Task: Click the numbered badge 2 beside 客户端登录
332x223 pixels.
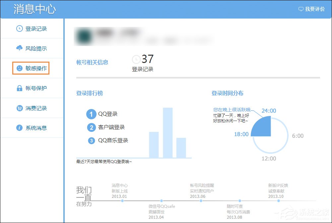Action: click(x=91, y=127)
